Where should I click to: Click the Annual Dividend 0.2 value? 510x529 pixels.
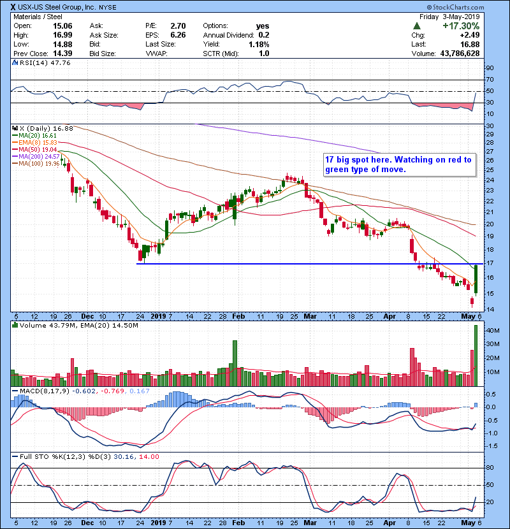click(264, 35)
